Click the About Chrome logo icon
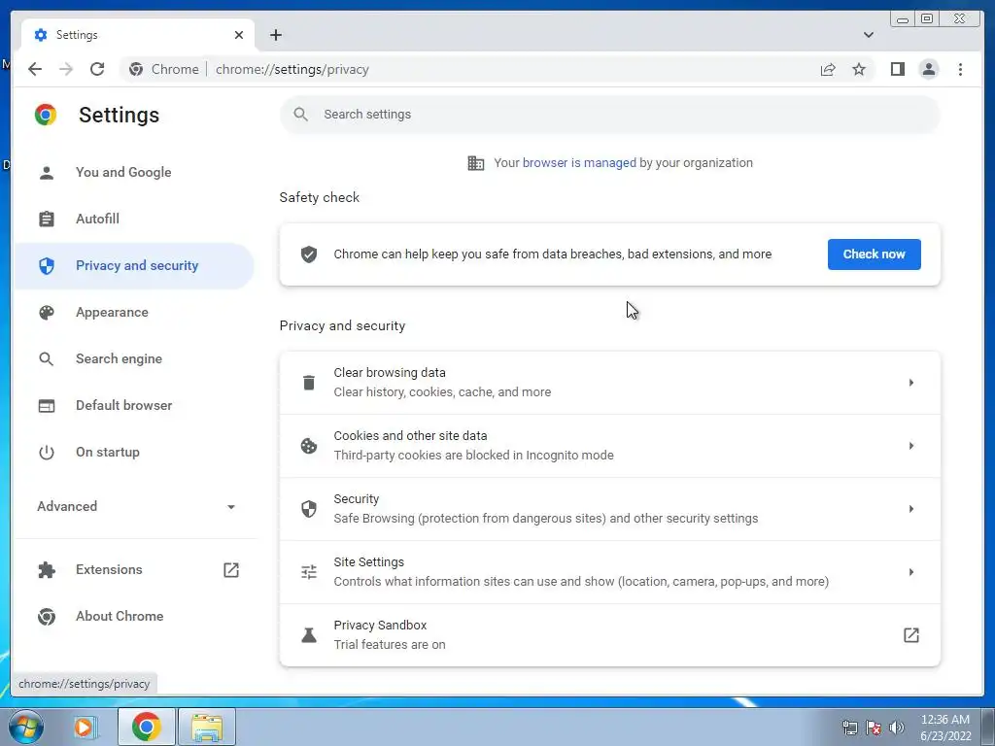The width and height of the screenshot is (995, 746). point(47,616)
